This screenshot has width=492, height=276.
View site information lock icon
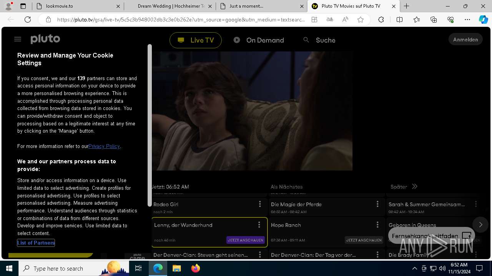coord(48,20)
